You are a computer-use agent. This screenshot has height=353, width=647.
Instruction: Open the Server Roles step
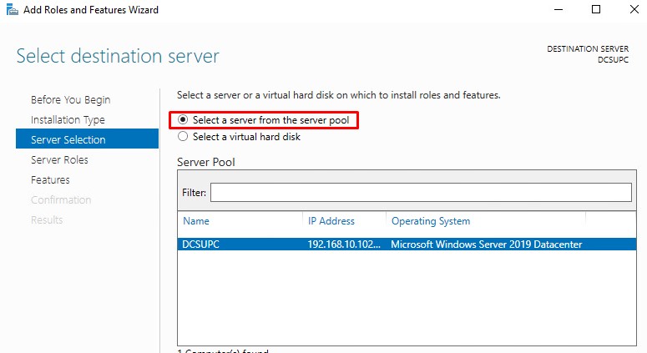click(59, 160)
